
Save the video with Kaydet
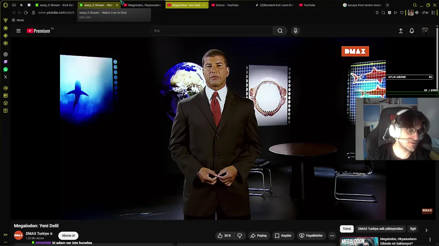[x=283, y=235]
